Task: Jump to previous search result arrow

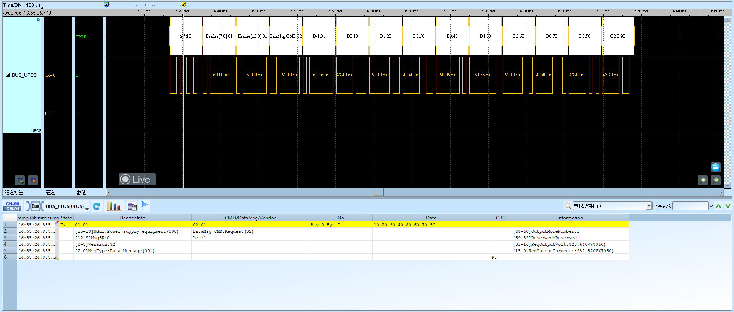Action: [719, 206]
